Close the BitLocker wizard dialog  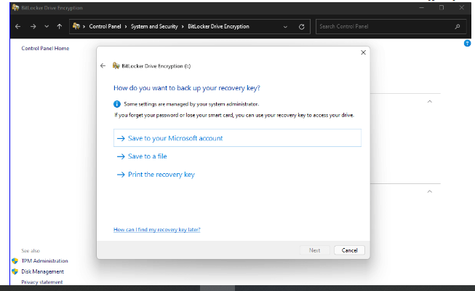click(363, 52)
